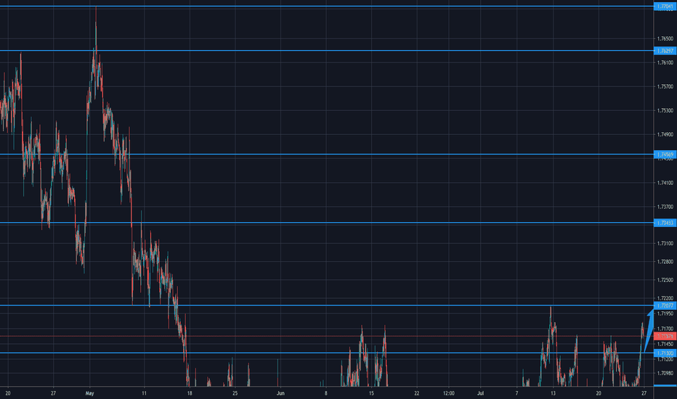Screen dimensions: 677x399
Task: Click the 1.73700 price axis value
Action: [x=665, y=207]
